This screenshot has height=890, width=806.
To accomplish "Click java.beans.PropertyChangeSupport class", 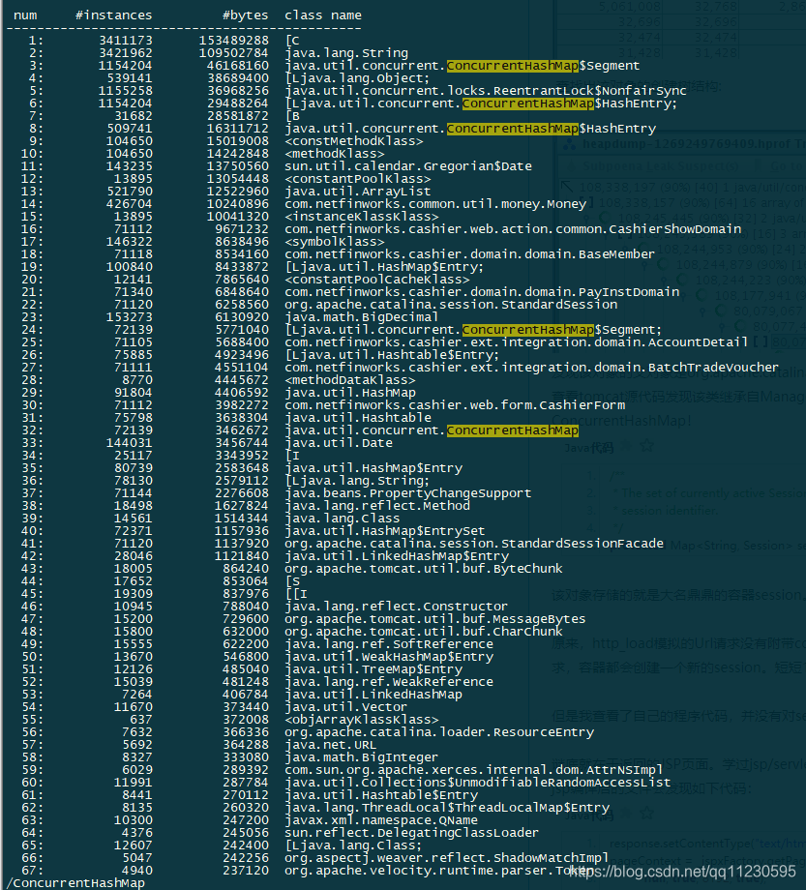I will coord(408,493).
